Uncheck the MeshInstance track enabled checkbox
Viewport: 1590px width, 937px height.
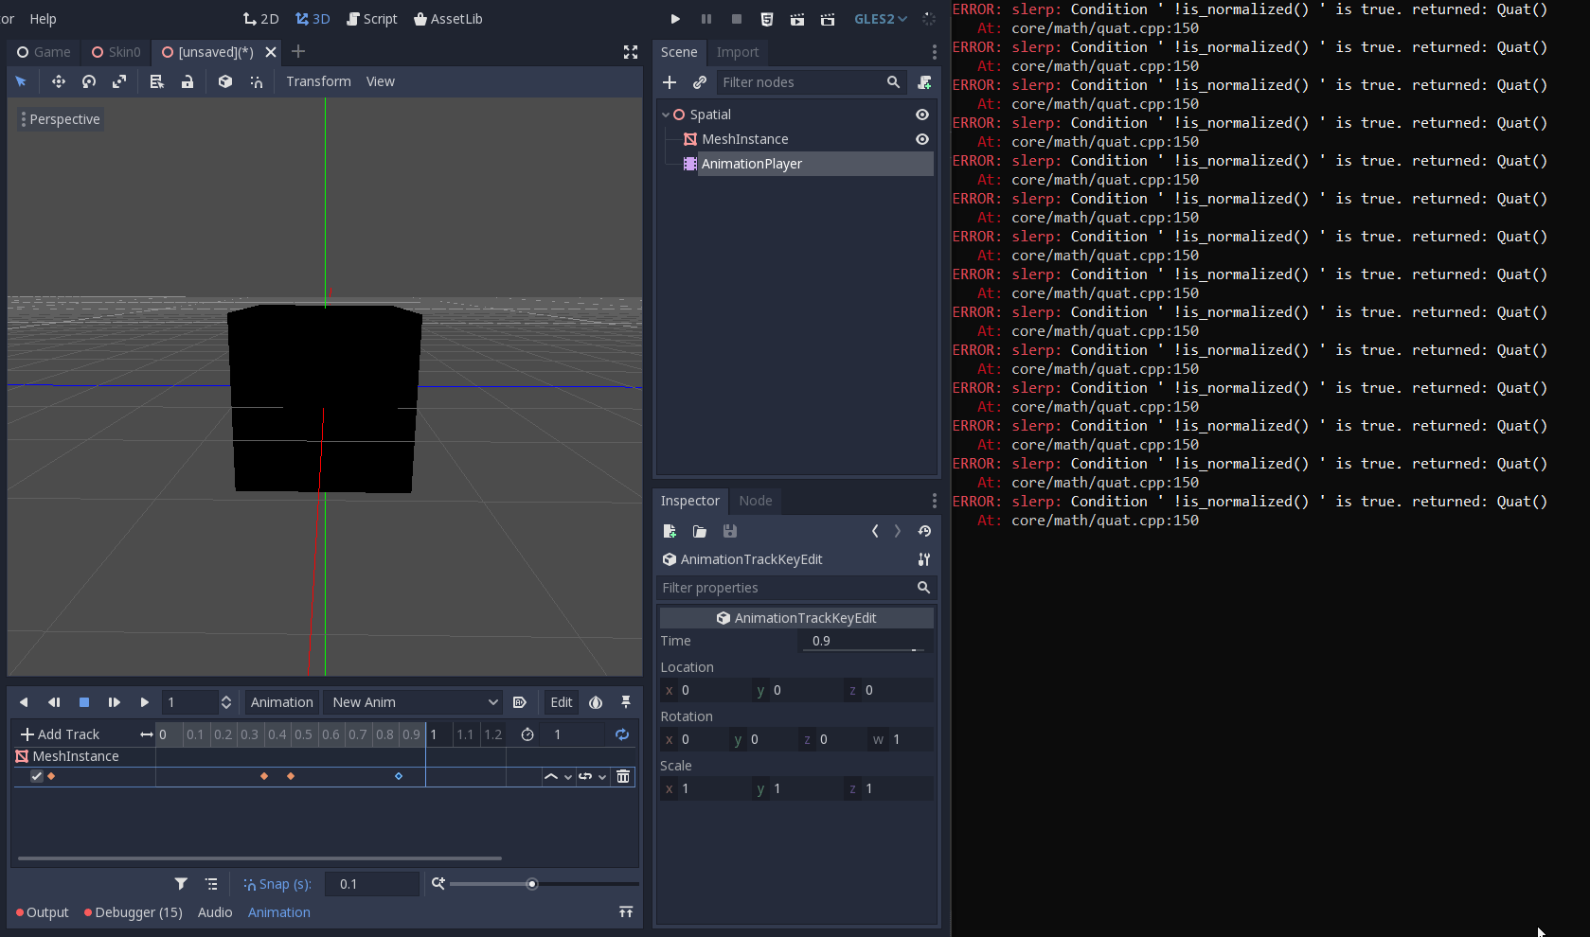pos(36,776)
